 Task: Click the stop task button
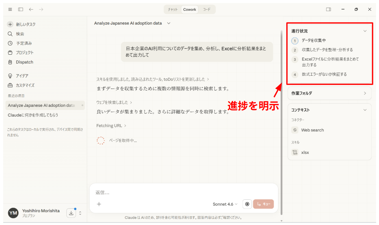[x=247, y=204]
